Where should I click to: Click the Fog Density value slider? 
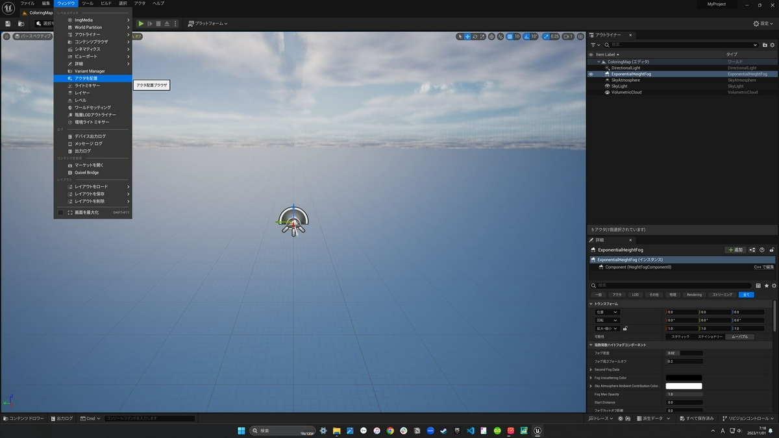(684, 353)
